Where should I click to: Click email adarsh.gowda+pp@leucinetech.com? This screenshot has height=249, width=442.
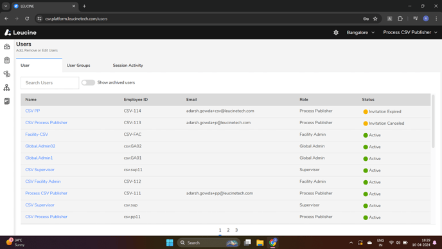pos(219,194)
